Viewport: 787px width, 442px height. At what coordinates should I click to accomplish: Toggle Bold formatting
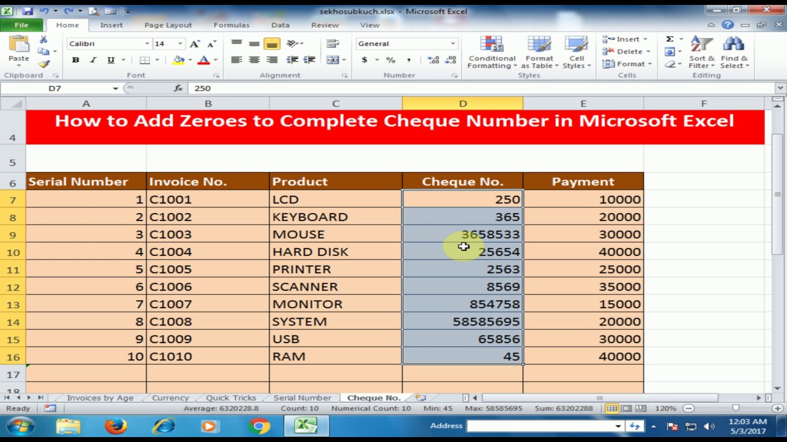click(76, 60)
